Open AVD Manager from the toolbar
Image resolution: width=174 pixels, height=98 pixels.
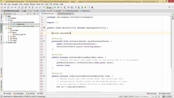[x=79, y=7]
